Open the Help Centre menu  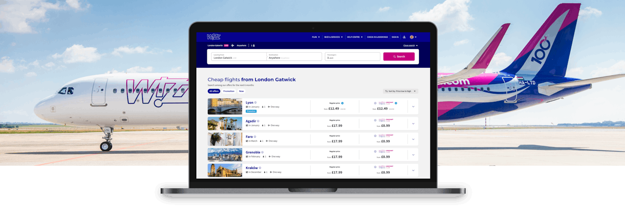coord(354,37)
